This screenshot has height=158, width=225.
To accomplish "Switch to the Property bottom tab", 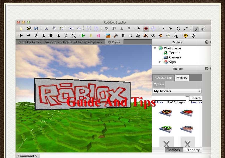I will tap(193, 150).
